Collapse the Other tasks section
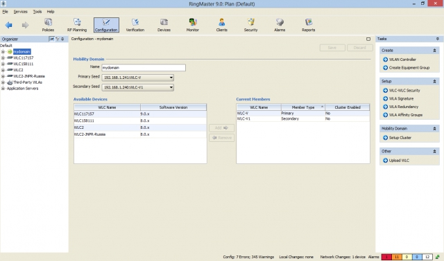The image size is (444, 261). tap(434, 152)
